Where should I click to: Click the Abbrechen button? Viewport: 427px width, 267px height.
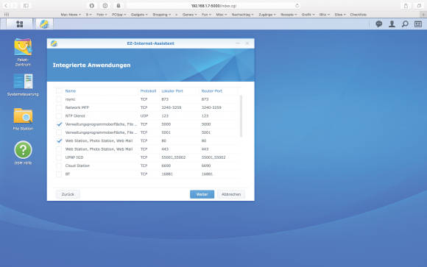click(231, 194)
